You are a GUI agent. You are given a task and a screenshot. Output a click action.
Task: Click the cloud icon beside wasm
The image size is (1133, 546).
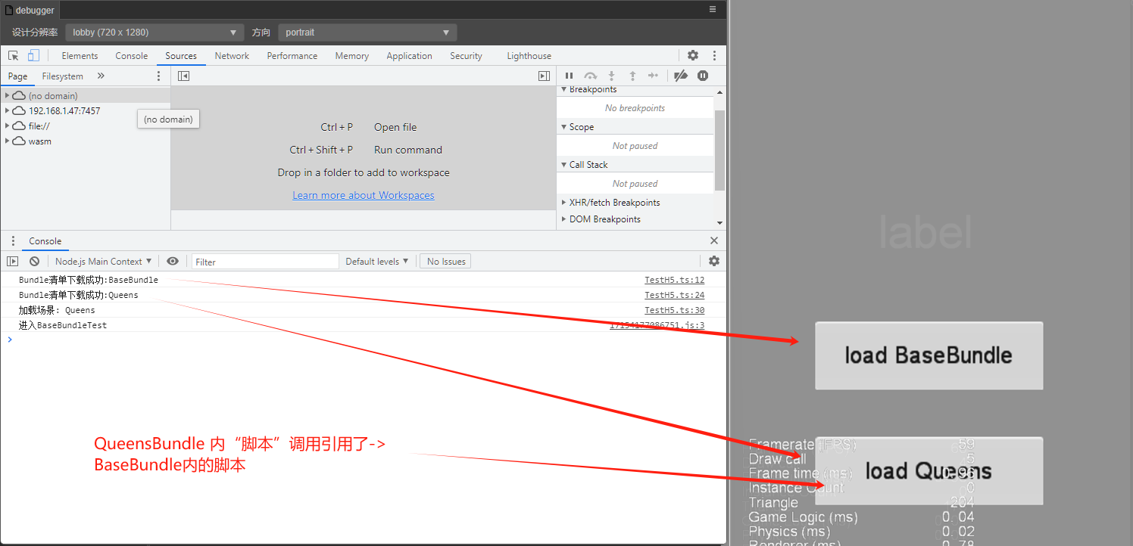[x=19, y=141]
